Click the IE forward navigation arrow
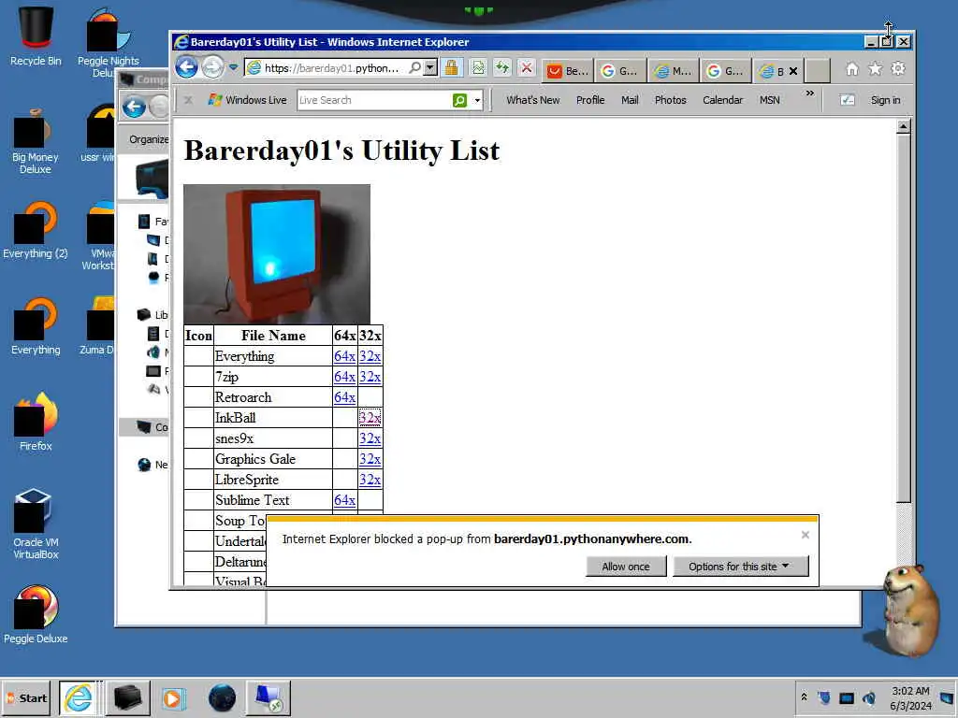The image size is (958, 718). click(x=212, y=67)
